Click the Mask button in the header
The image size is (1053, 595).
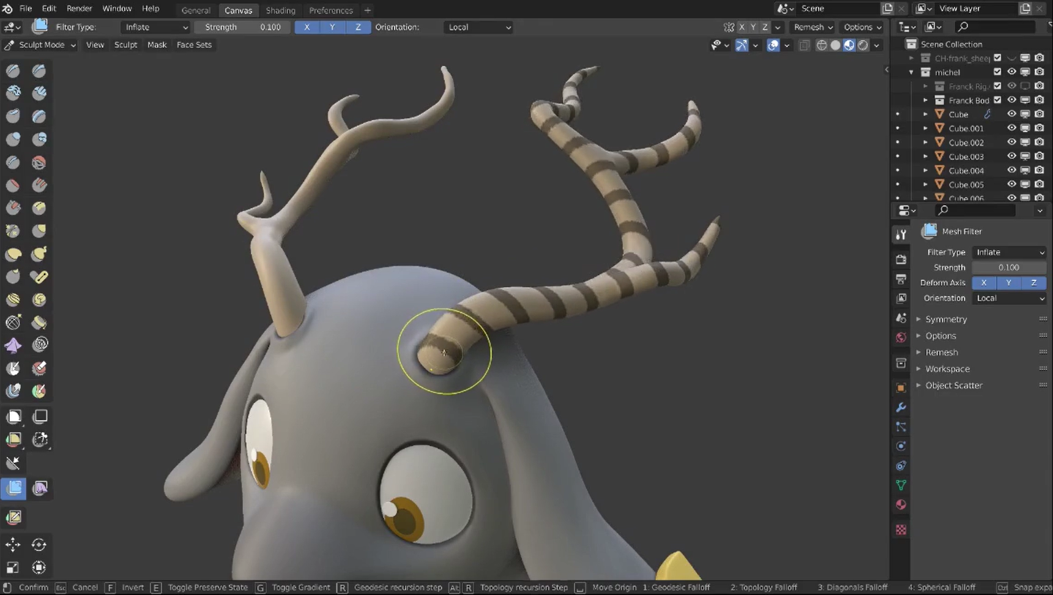pos(157,44)
